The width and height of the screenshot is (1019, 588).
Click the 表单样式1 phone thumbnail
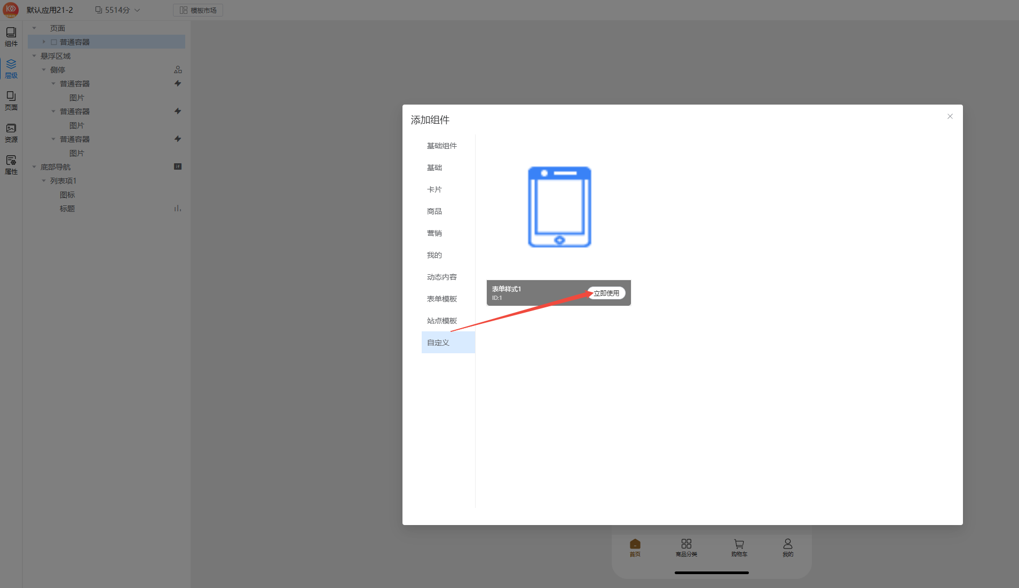[559, 207]
